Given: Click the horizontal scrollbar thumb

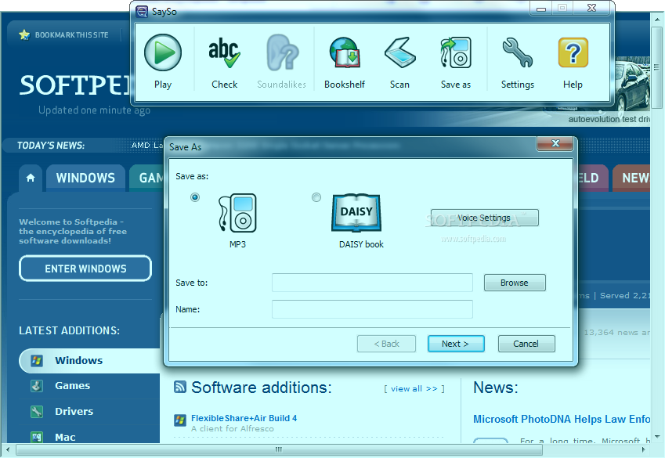Looking at the screenshot, I should tap(279, 449).
